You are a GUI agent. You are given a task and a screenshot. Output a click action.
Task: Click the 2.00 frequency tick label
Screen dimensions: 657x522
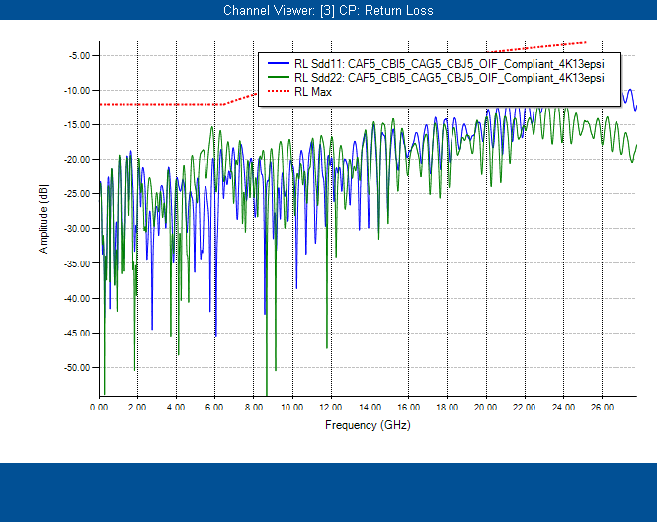coord(137,408)
